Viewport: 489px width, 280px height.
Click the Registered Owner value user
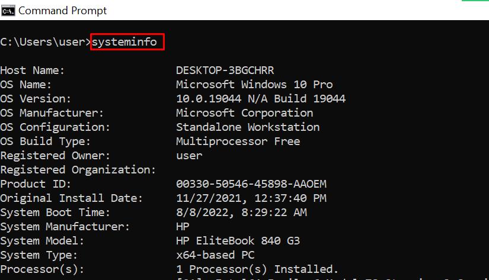click(189, 156)
